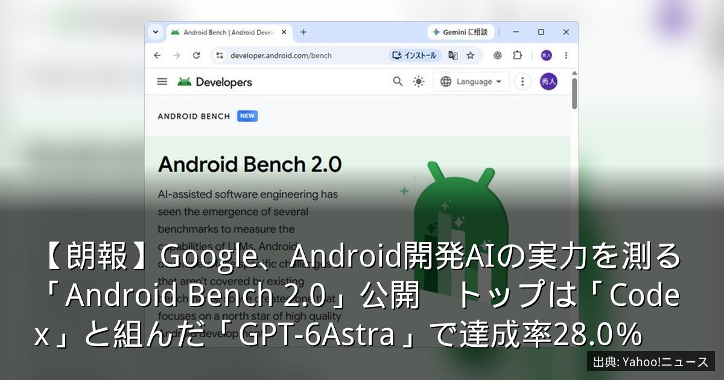The image size is (724, 380).
Task: View site information icon in address bar
Action: (220, 55)
